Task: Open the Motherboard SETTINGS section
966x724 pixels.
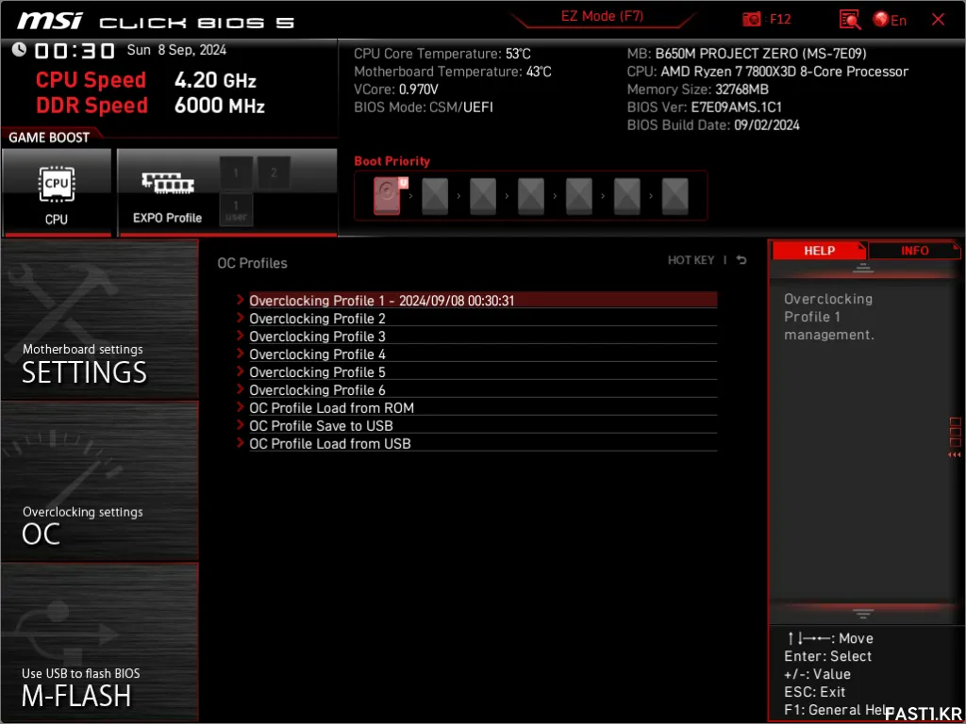Action: [x=100, y=320]
